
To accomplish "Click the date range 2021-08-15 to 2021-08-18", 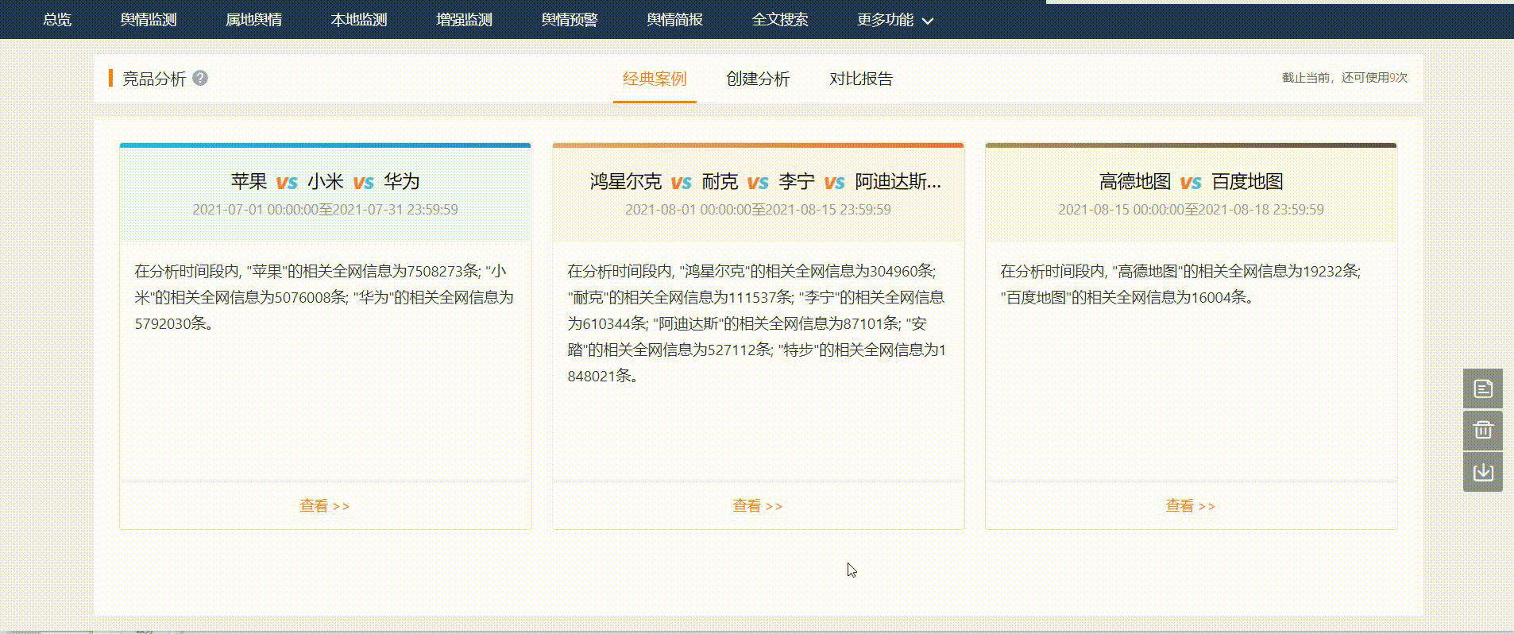I will (1191, 210).
